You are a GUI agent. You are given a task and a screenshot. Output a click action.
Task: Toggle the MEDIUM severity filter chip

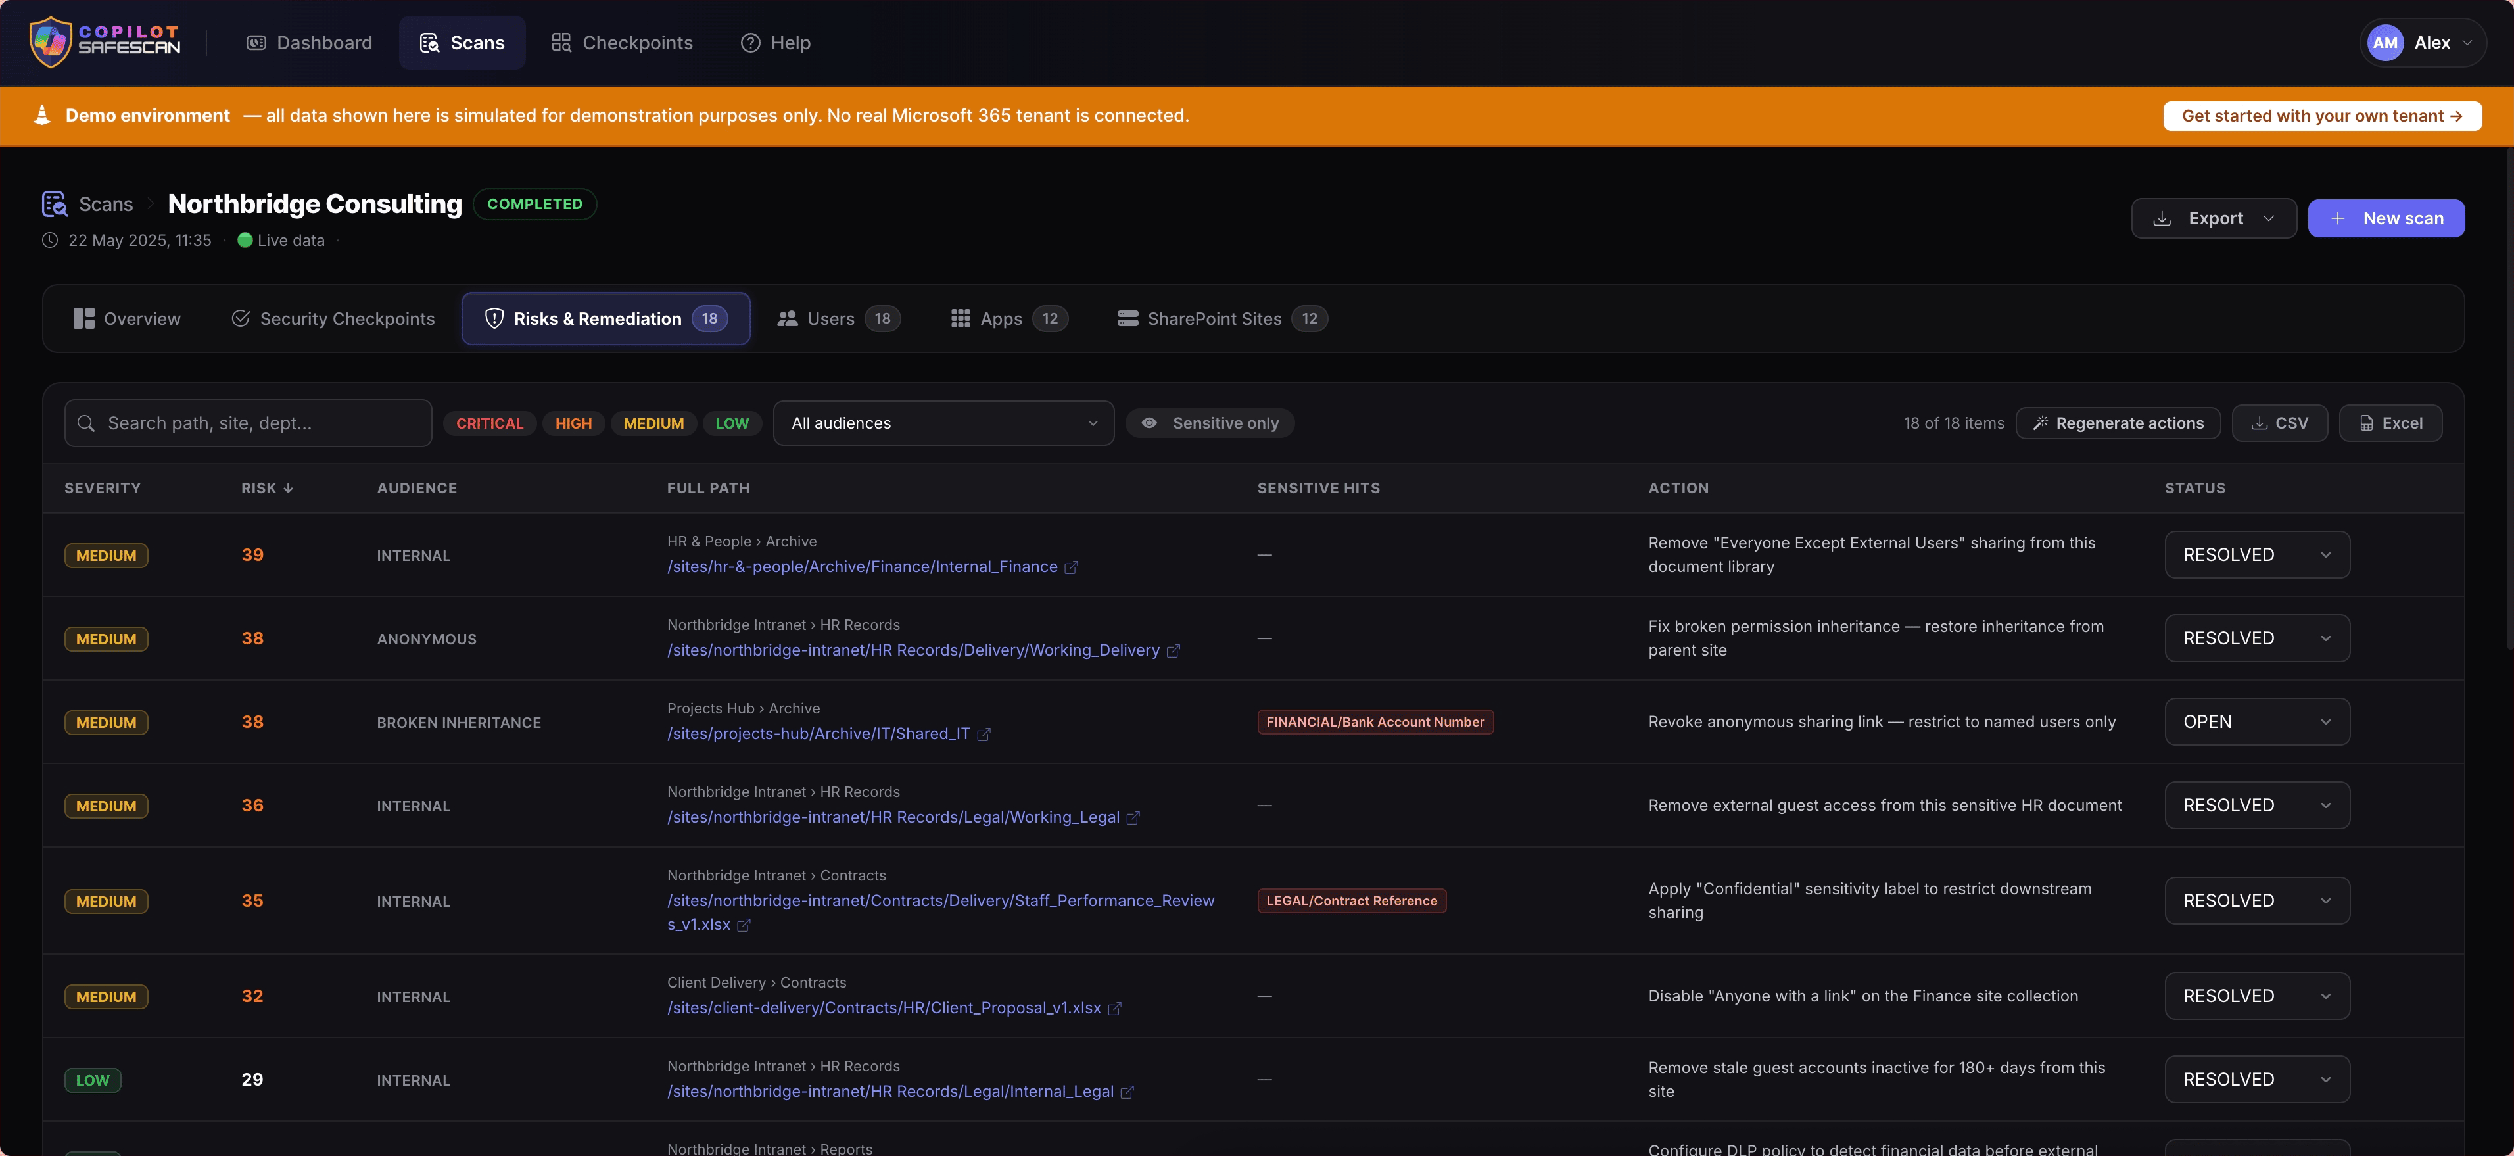point(654,423)
